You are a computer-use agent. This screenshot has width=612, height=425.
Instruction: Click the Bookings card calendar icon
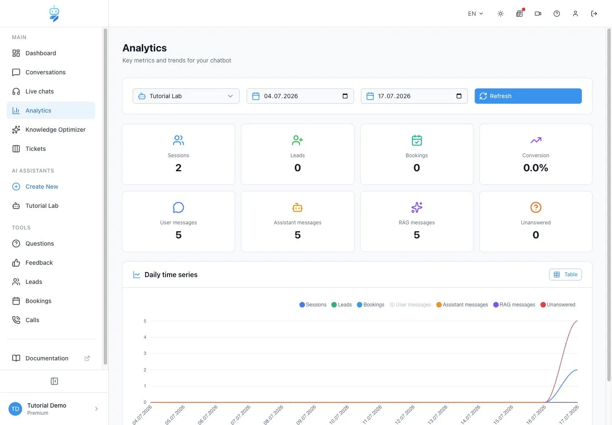tap(417, 140)
